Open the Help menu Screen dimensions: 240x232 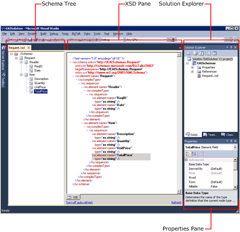129,34
